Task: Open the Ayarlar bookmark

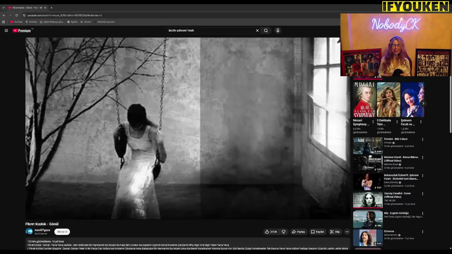Action: coord(72,22)
